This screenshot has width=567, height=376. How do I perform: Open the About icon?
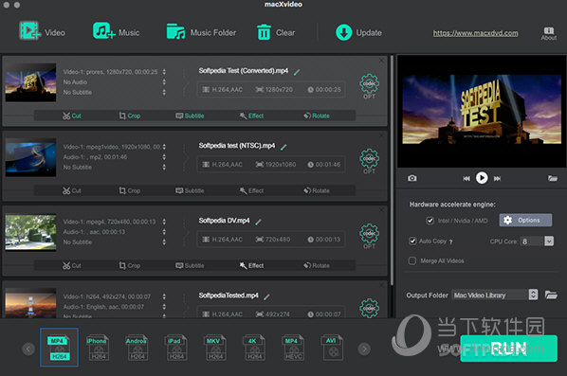[x=549, y=33]
